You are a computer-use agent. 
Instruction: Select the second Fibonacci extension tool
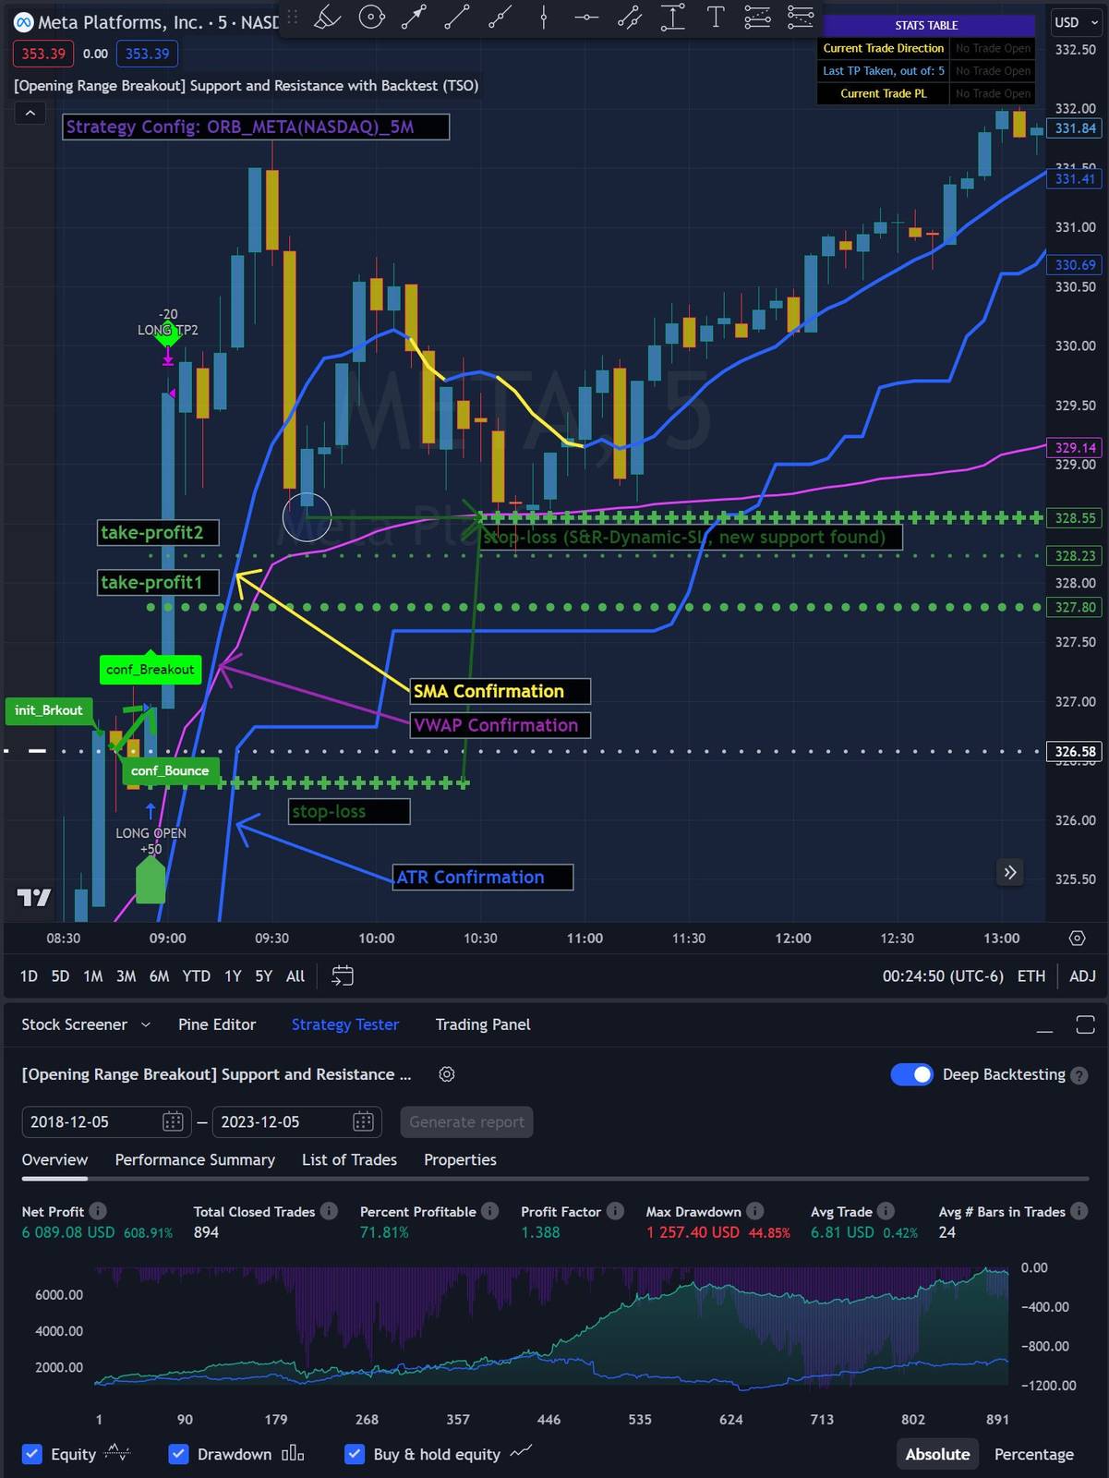[800, 17]
